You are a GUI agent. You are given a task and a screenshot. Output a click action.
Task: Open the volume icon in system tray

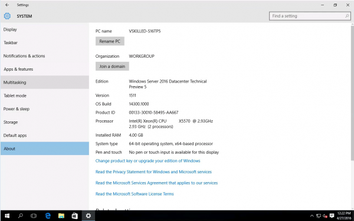click(325, 216)
